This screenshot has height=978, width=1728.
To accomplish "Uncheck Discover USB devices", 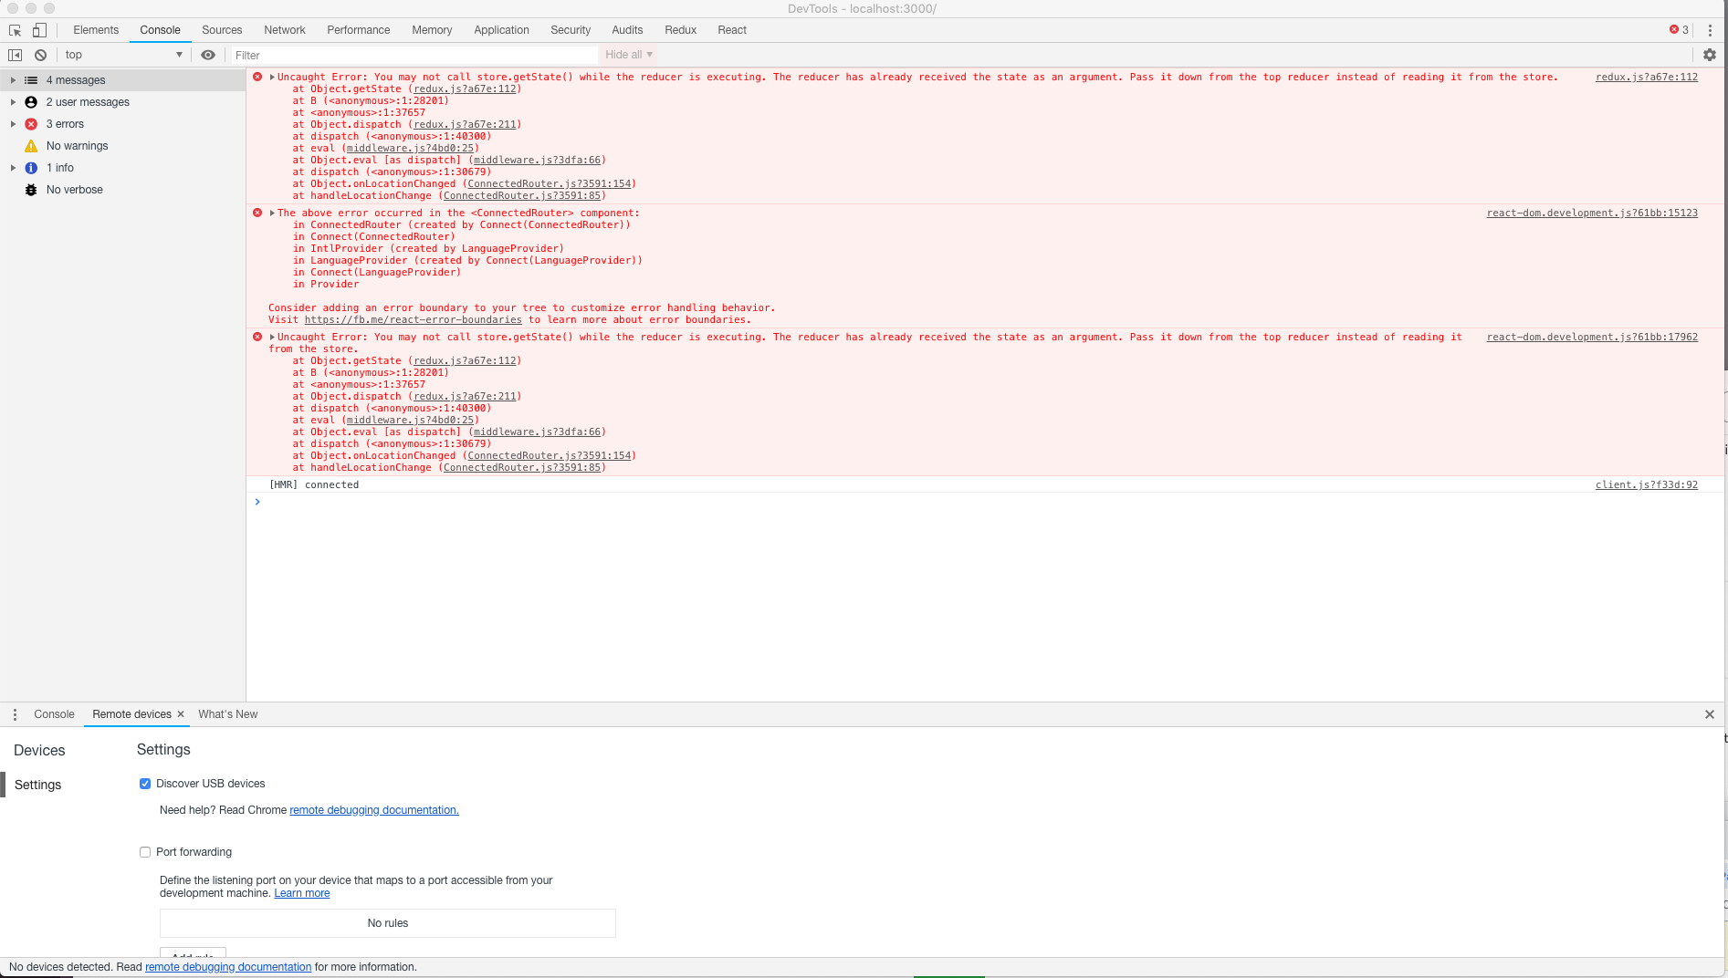I will 145,784.
